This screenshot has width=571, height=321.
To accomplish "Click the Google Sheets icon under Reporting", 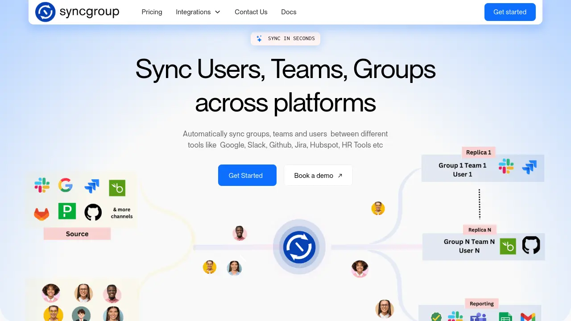I will point(505,317).
